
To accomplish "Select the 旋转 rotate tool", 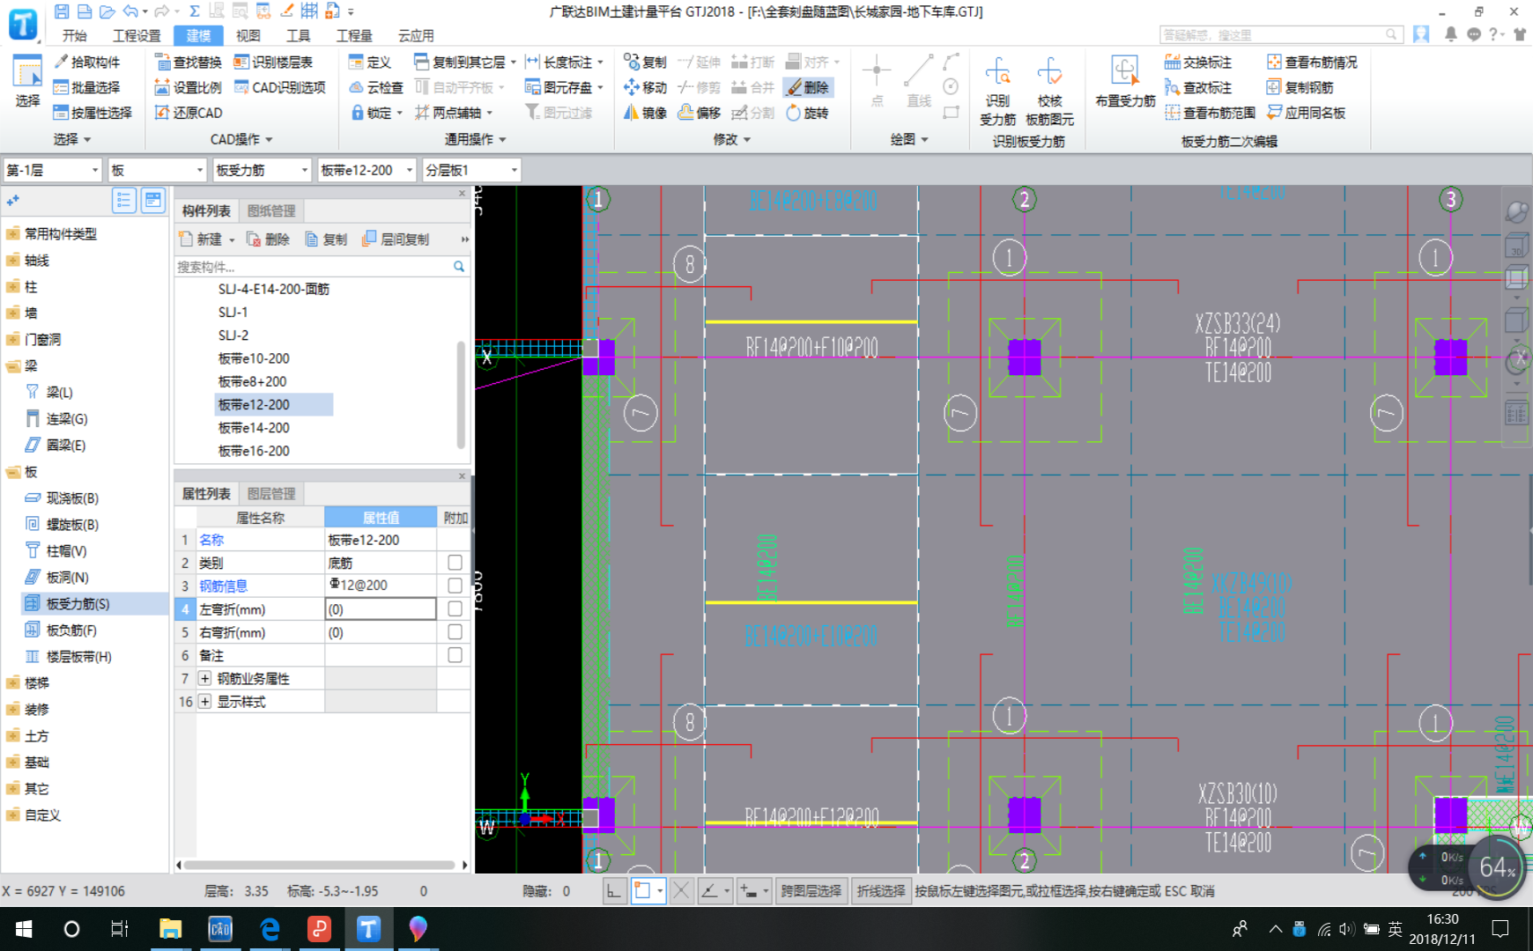I will pyautogui.click(x=808, y=113).
